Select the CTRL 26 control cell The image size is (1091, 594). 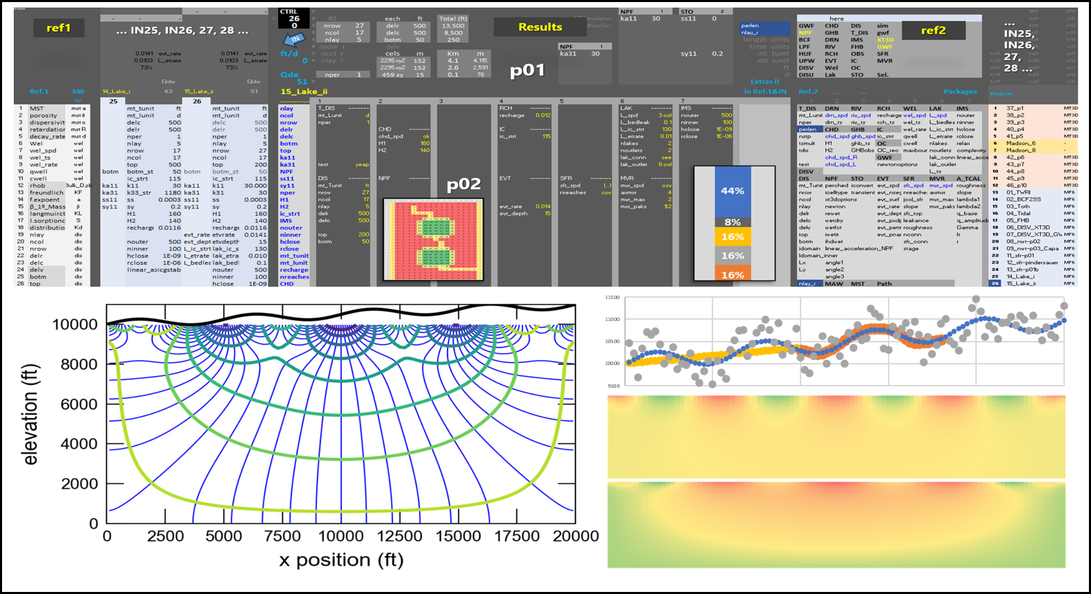[294, 19]
